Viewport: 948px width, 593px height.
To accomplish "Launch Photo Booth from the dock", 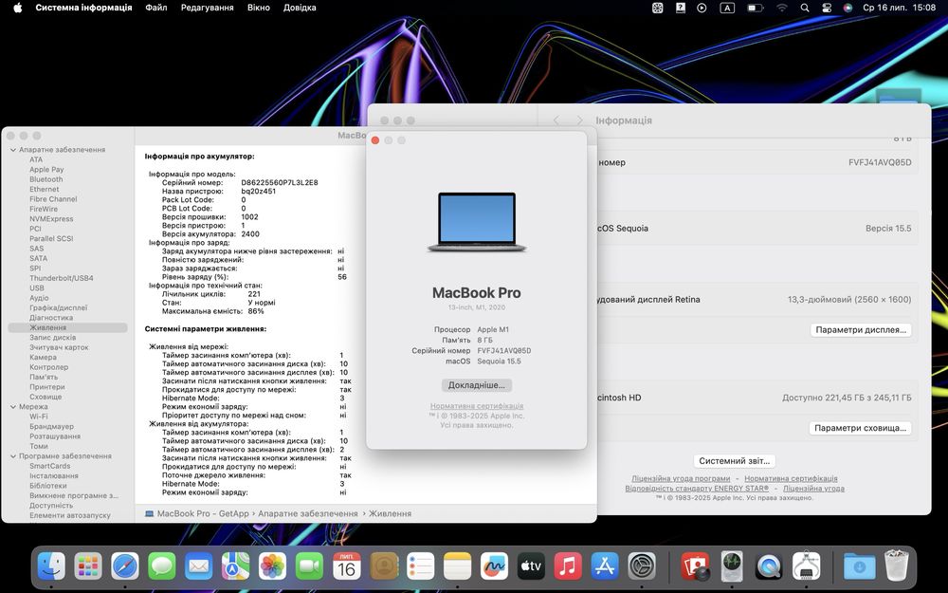I will pyautogui.click(x=695, y=567).
